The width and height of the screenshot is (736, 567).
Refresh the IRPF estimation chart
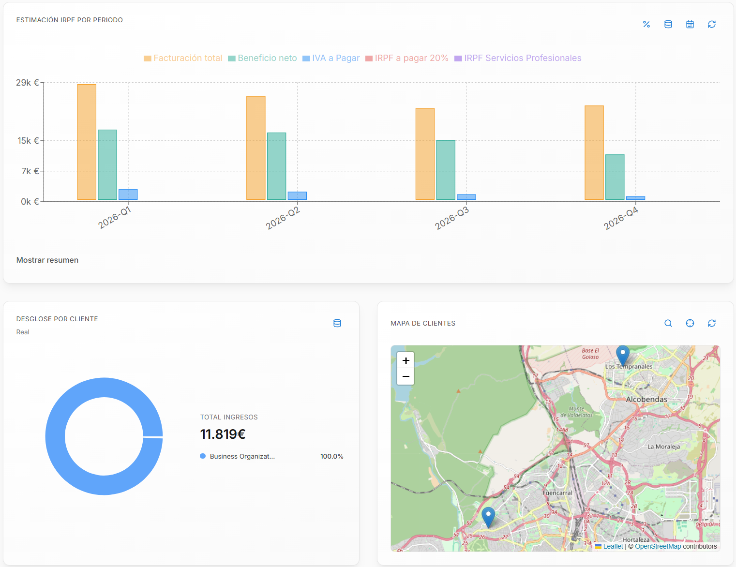pos(712,24)
